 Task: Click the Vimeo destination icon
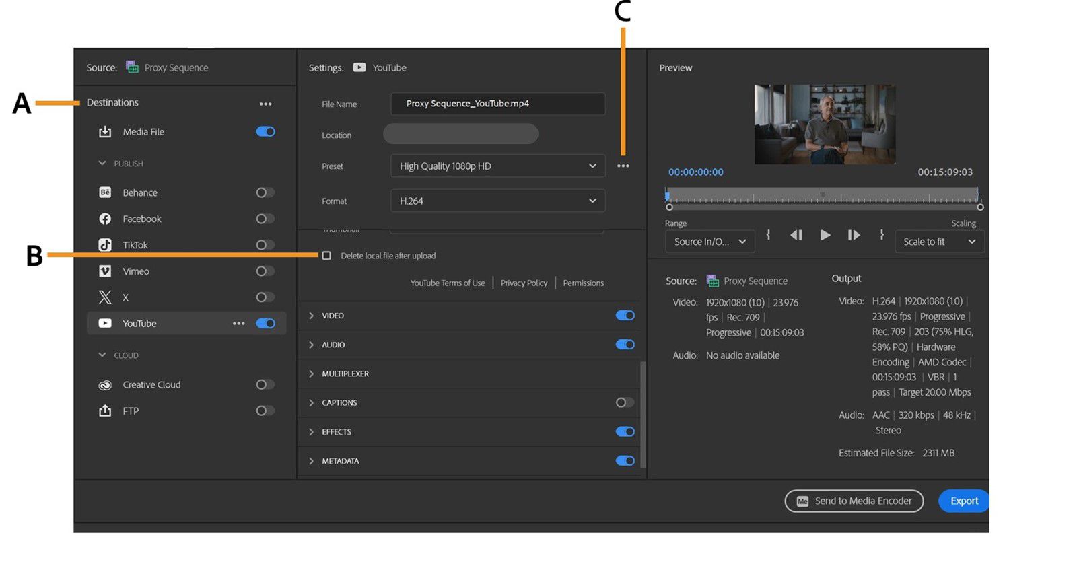tap(105, 271)
